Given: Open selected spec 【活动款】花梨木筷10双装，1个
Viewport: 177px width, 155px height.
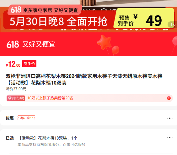Looking at the screenshot, I should (x=47, y=138).
